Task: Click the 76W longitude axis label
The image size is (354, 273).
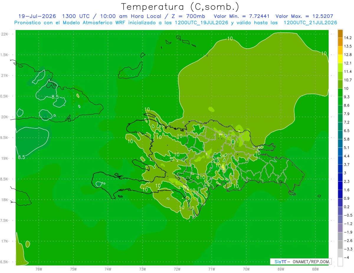Action: 39,269
